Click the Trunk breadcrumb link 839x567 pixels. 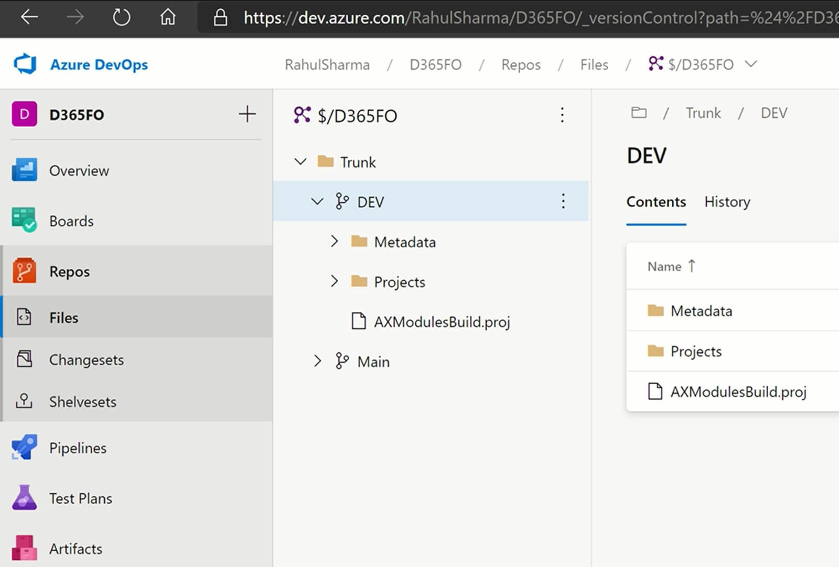[703, 113]
